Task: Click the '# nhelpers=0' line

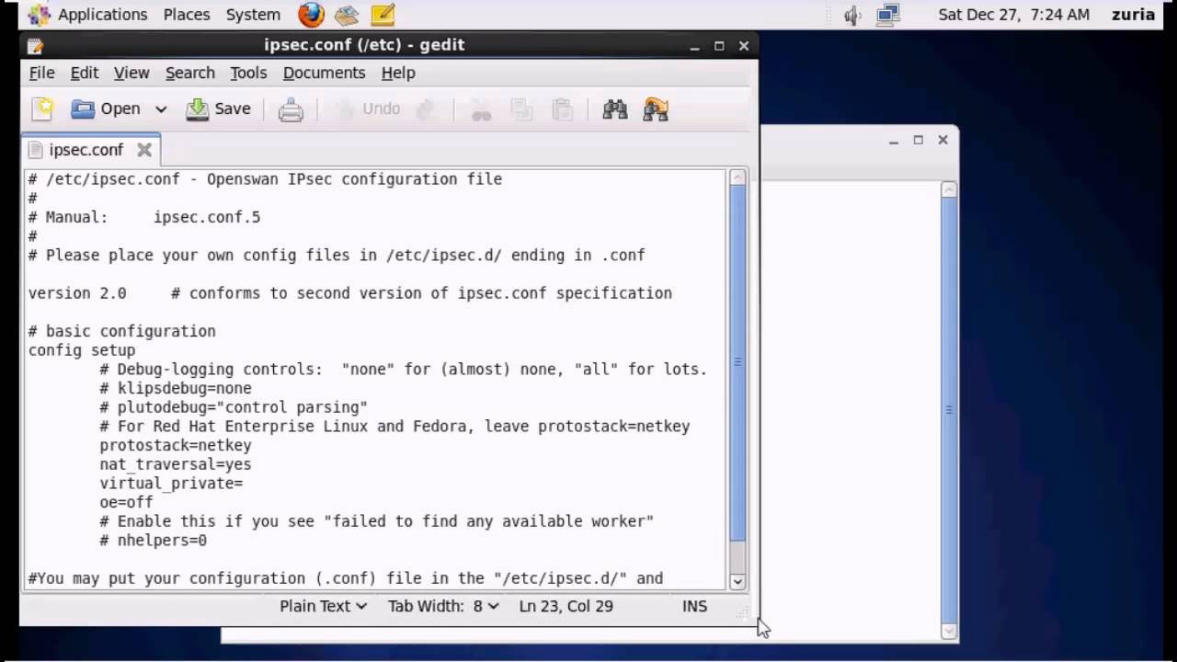Action: [154, 541]
